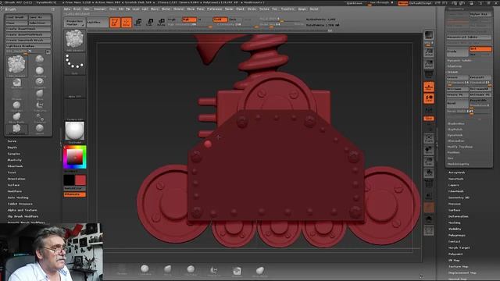This screenshot has width=500, height=281.
Task: Select the Move transform tool
Action: click(138, 23)
